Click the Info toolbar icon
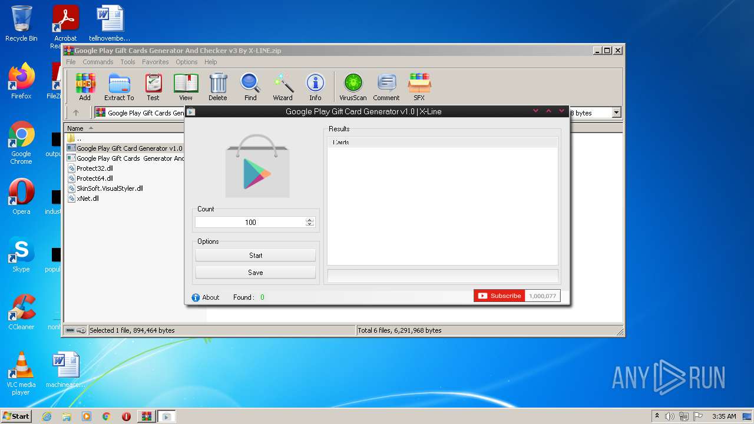Viewport: 754px width, 424px height. (x=315, y=87)
